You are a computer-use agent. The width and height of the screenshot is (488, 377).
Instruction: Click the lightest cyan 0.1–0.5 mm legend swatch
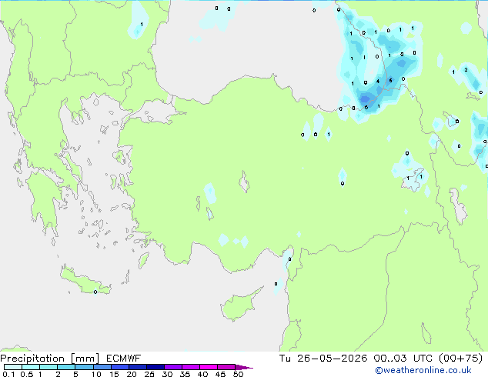13,367
